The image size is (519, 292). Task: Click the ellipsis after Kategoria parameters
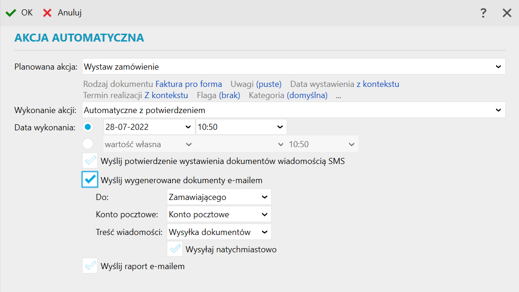[338, 96]
